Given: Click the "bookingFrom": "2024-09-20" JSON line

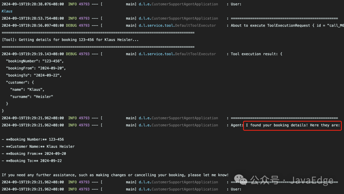Looking at the screenshot, I should pos(36,68).
